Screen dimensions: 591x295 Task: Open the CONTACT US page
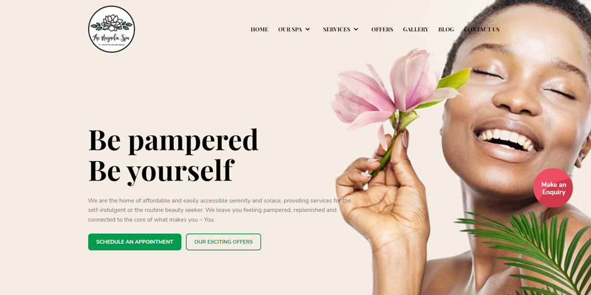pyautogui.click(x=482, y=29)
